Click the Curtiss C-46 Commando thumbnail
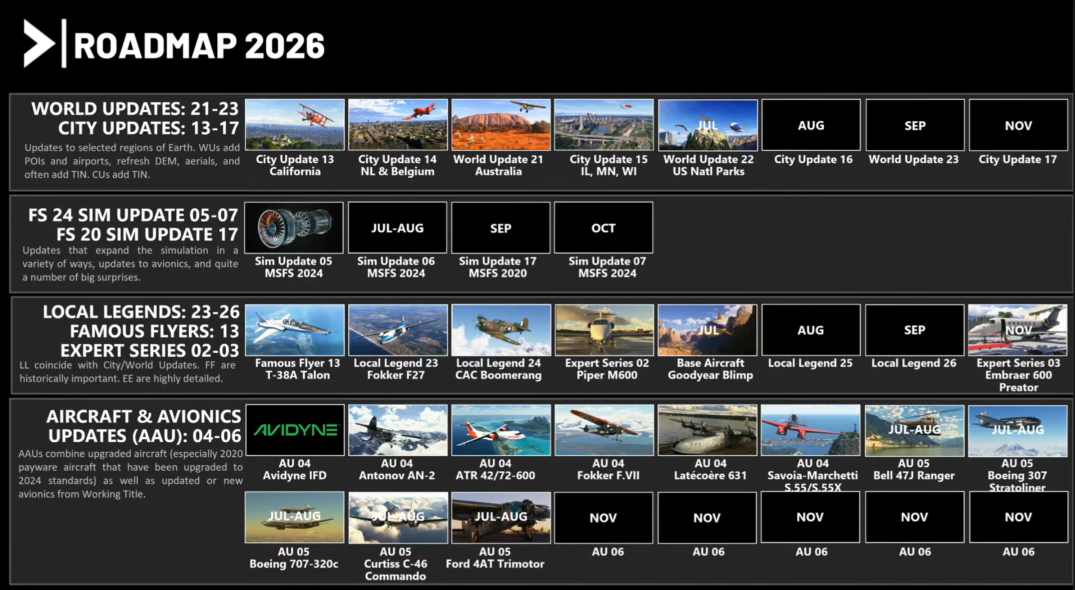This screenshot has width=1075, height=590. point(398,518)
